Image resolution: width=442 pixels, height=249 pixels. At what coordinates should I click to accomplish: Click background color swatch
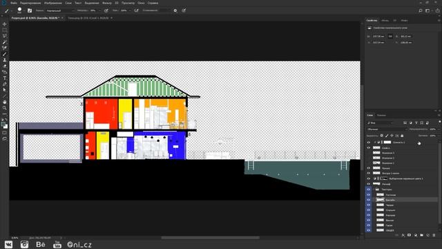6,127
